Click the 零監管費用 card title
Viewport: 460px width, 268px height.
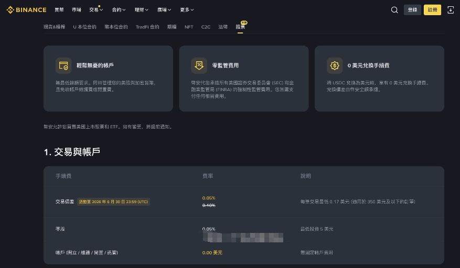coord(226,65)
